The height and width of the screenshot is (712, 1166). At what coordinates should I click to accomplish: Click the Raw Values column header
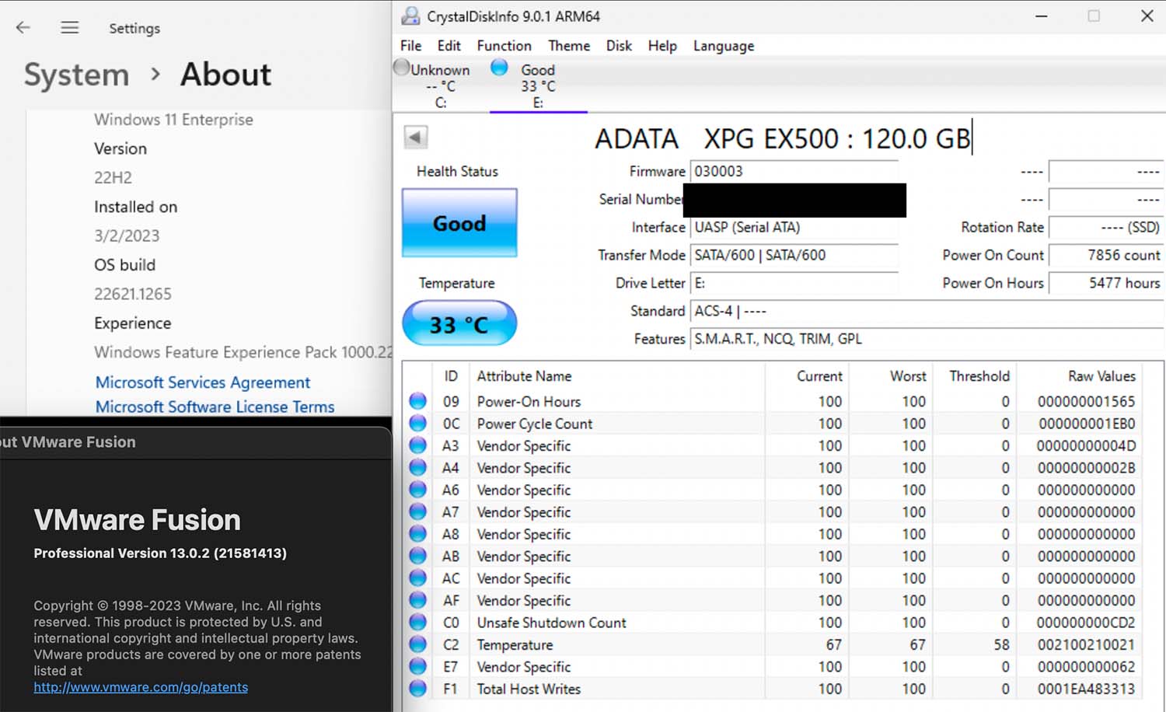1079,376
